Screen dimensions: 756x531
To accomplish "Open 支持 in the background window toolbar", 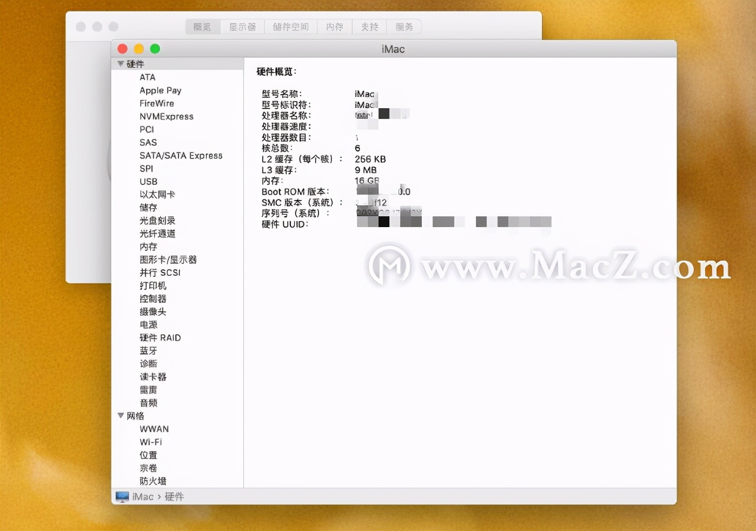I will coord(369,26).
